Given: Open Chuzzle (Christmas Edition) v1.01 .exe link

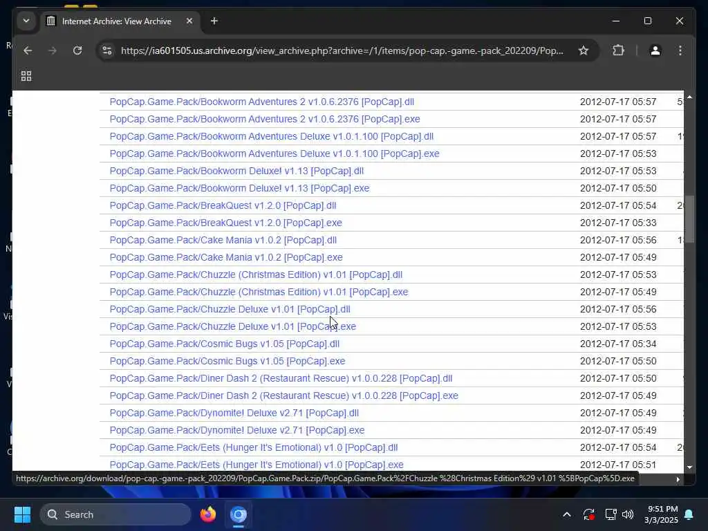Looking at the screenshot, I should 259,292.
